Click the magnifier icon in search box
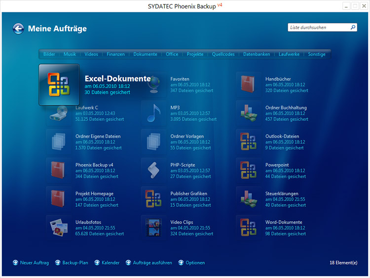Screen dimensions: 370x278 coord(353,28)
